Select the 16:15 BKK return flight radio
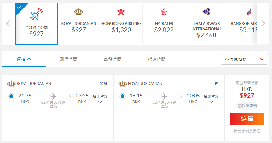Viewport: 272px width, 143px height. (x=123, y=96)
